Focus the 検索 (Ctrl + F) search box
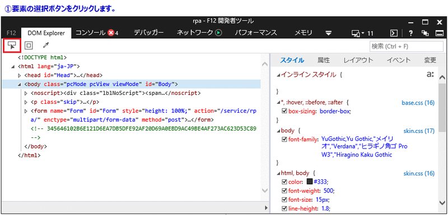 coord(407,46)
